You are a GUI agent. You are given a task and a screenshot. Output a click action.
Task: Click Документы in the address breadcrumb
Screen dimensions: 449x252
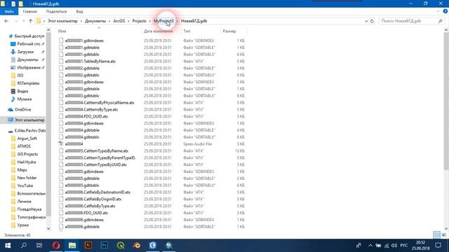(x=95, y=21)
